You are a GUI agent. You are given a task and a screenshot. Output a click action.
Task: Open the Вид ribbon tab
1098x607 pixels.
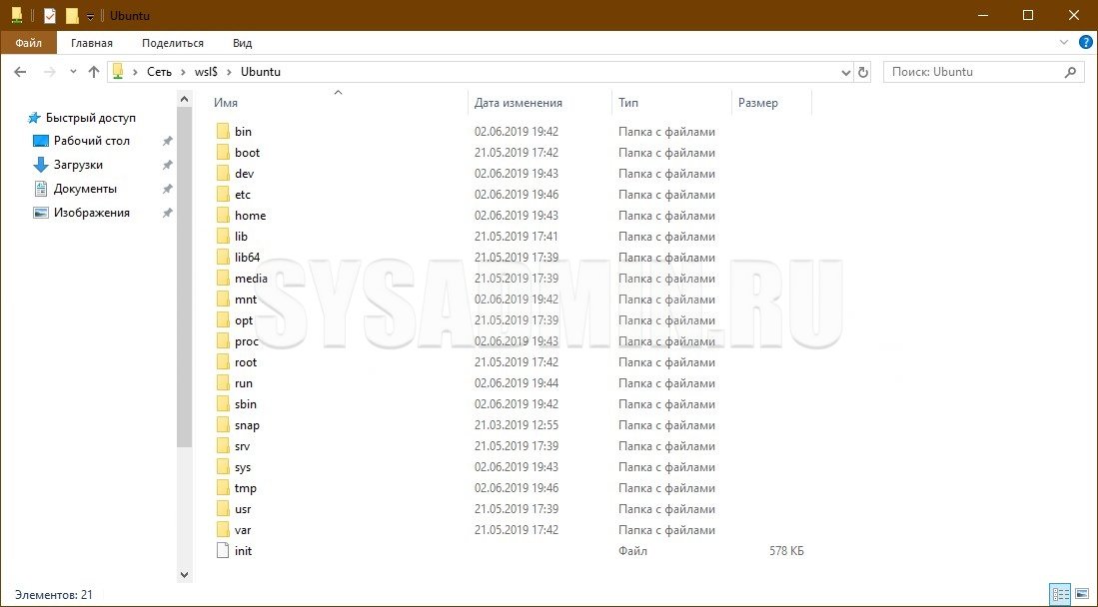click(x=243, y=43)
